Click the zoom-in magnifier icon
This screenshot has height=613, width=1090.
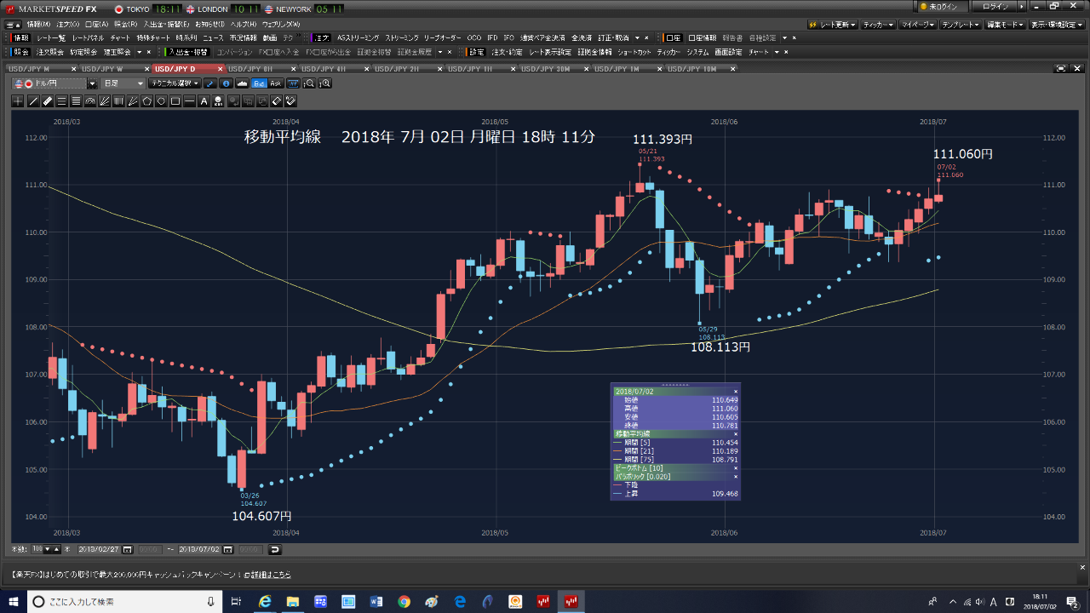click(x=324, y=83)
